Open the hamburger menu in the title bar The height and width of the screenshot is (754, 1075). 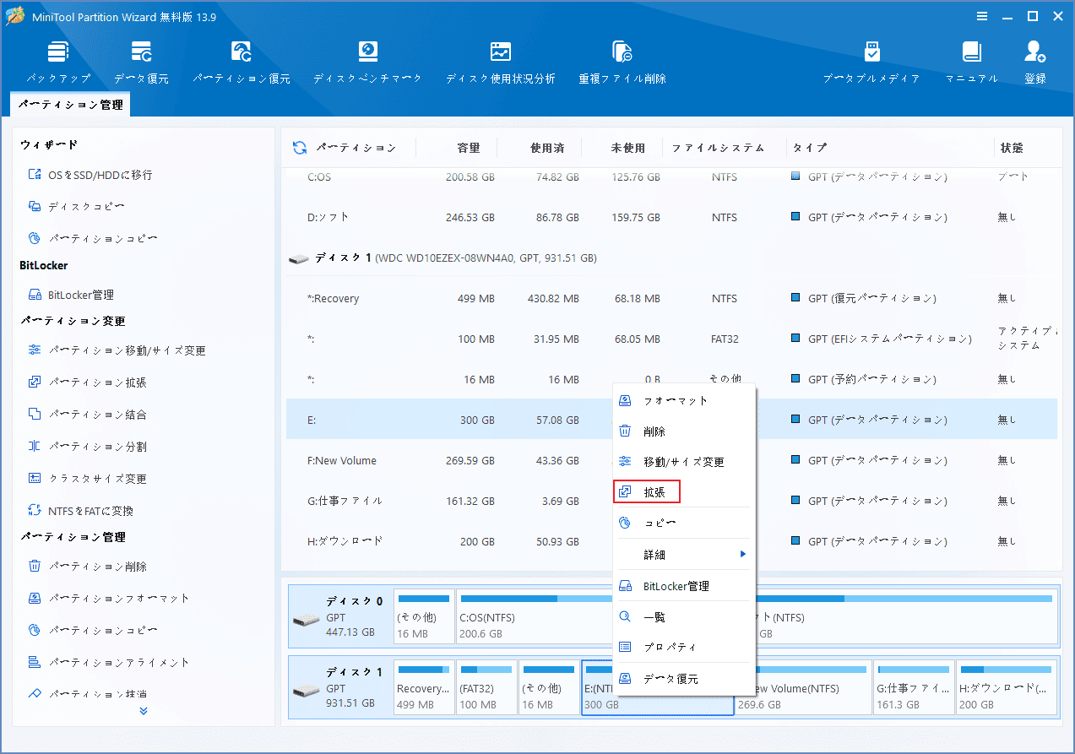(981, 16)
